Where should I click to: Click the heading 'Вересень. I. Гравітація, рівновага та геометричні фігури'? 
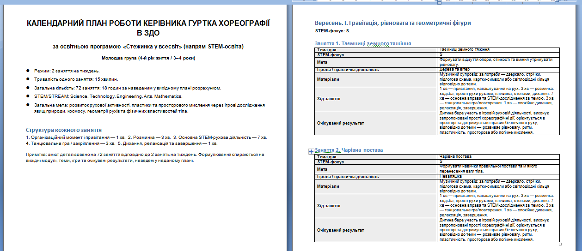(x=393, y=23)
